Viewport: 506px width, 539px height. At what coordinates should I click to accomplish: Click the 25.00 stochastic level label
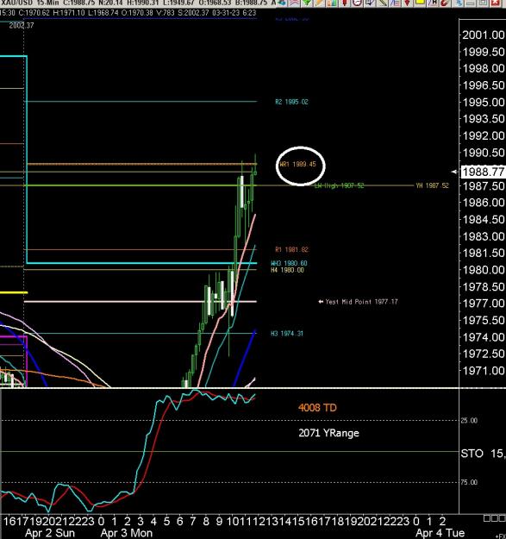click(469, 420)
